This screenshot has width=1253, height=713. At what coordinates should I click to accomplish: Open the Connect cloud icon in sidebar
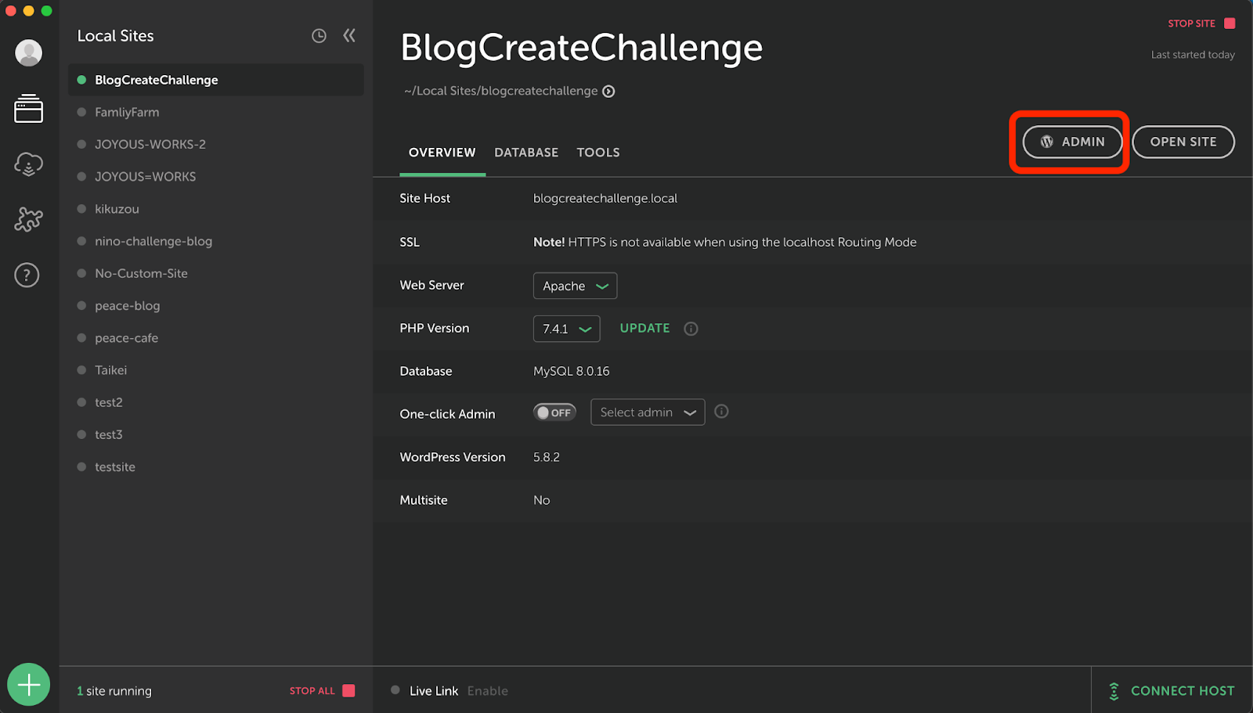click(29, 164)
